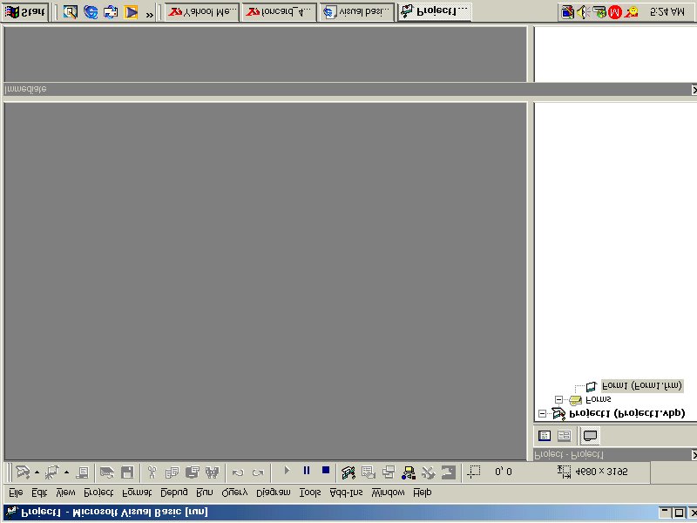Open the Properties Window toolbar icon
The height and width of the screenshot is (523, 697).
pyautogui.click(x=369, y=472)
